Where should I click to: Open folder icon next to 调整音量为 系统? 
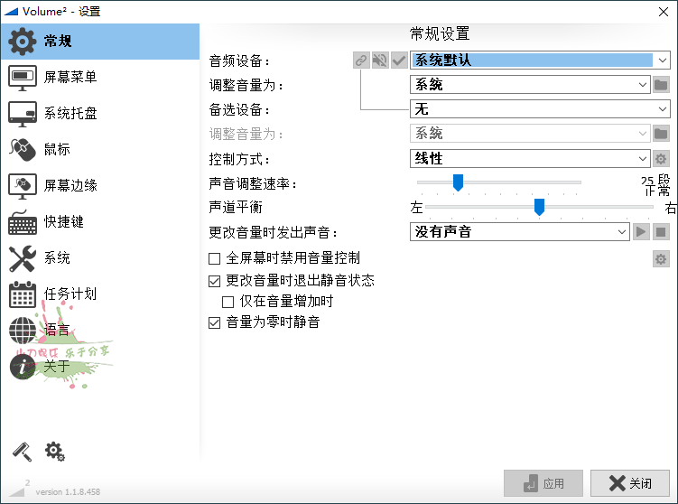(661, 85)
